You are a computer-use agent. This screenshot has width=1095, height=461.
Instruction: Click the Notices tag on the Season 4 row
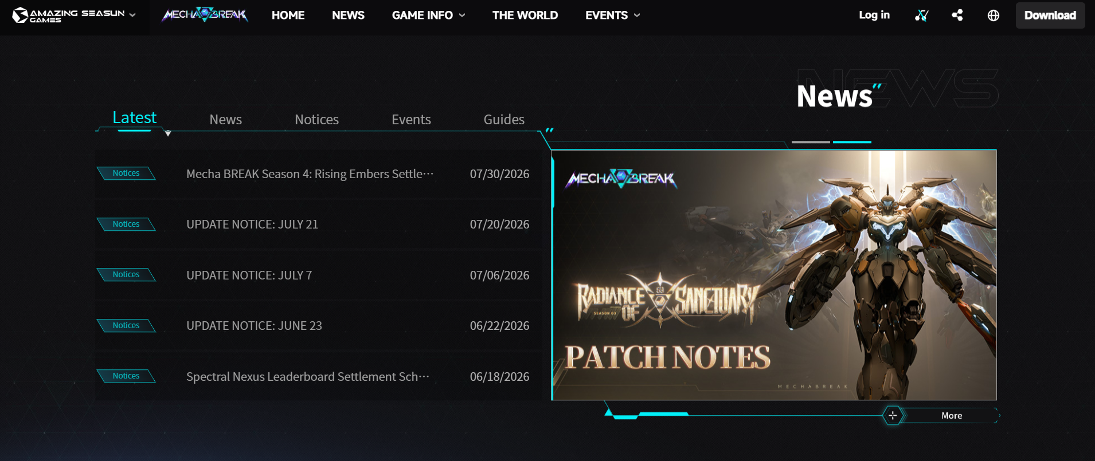click(126, 173)
